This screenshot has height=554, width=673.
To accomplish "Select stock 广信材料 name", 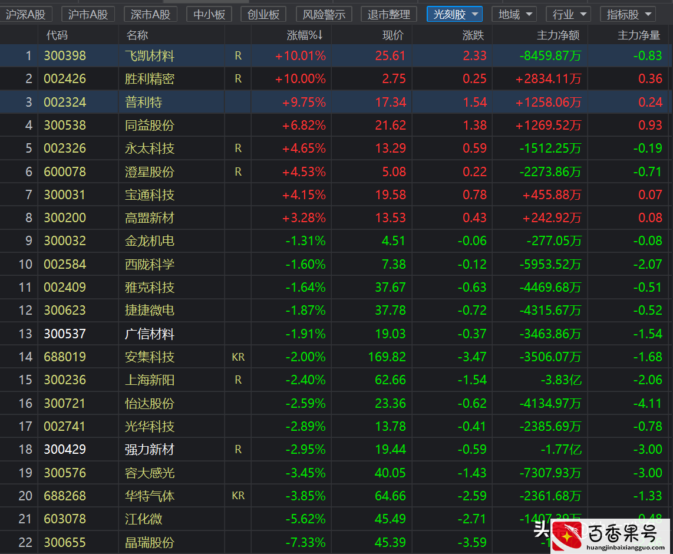I will coord(149,334).
